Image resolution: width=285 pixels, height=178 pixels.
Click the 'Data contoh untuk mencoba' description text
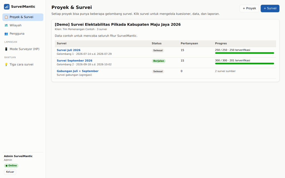[x=96, y=36]
